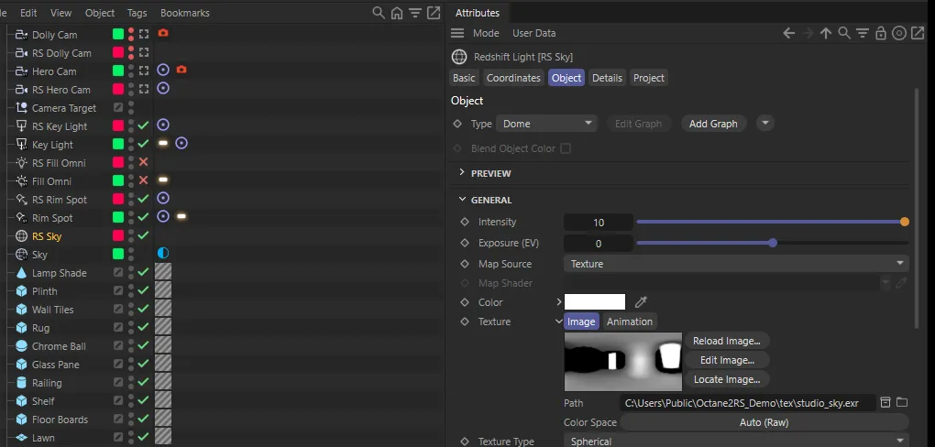
Task: Toggle RS Fill Omni red X enable
Action: click(143, 162)
